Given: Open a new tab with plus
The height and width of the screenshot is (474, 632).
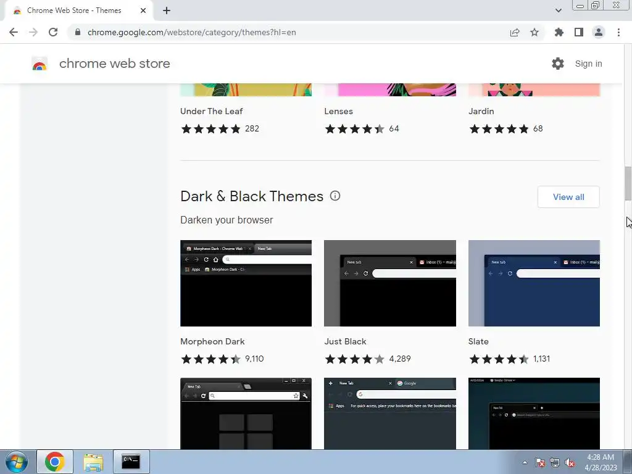Looking at the screenshot, I should (167, 10).
